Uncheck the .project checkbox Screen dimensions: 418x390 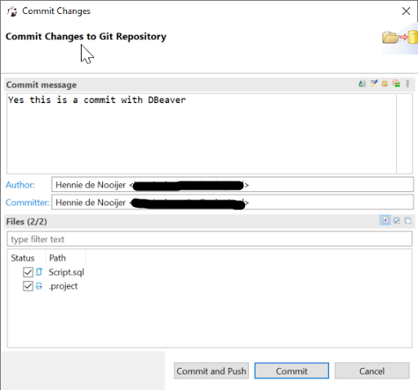point(28,286)
